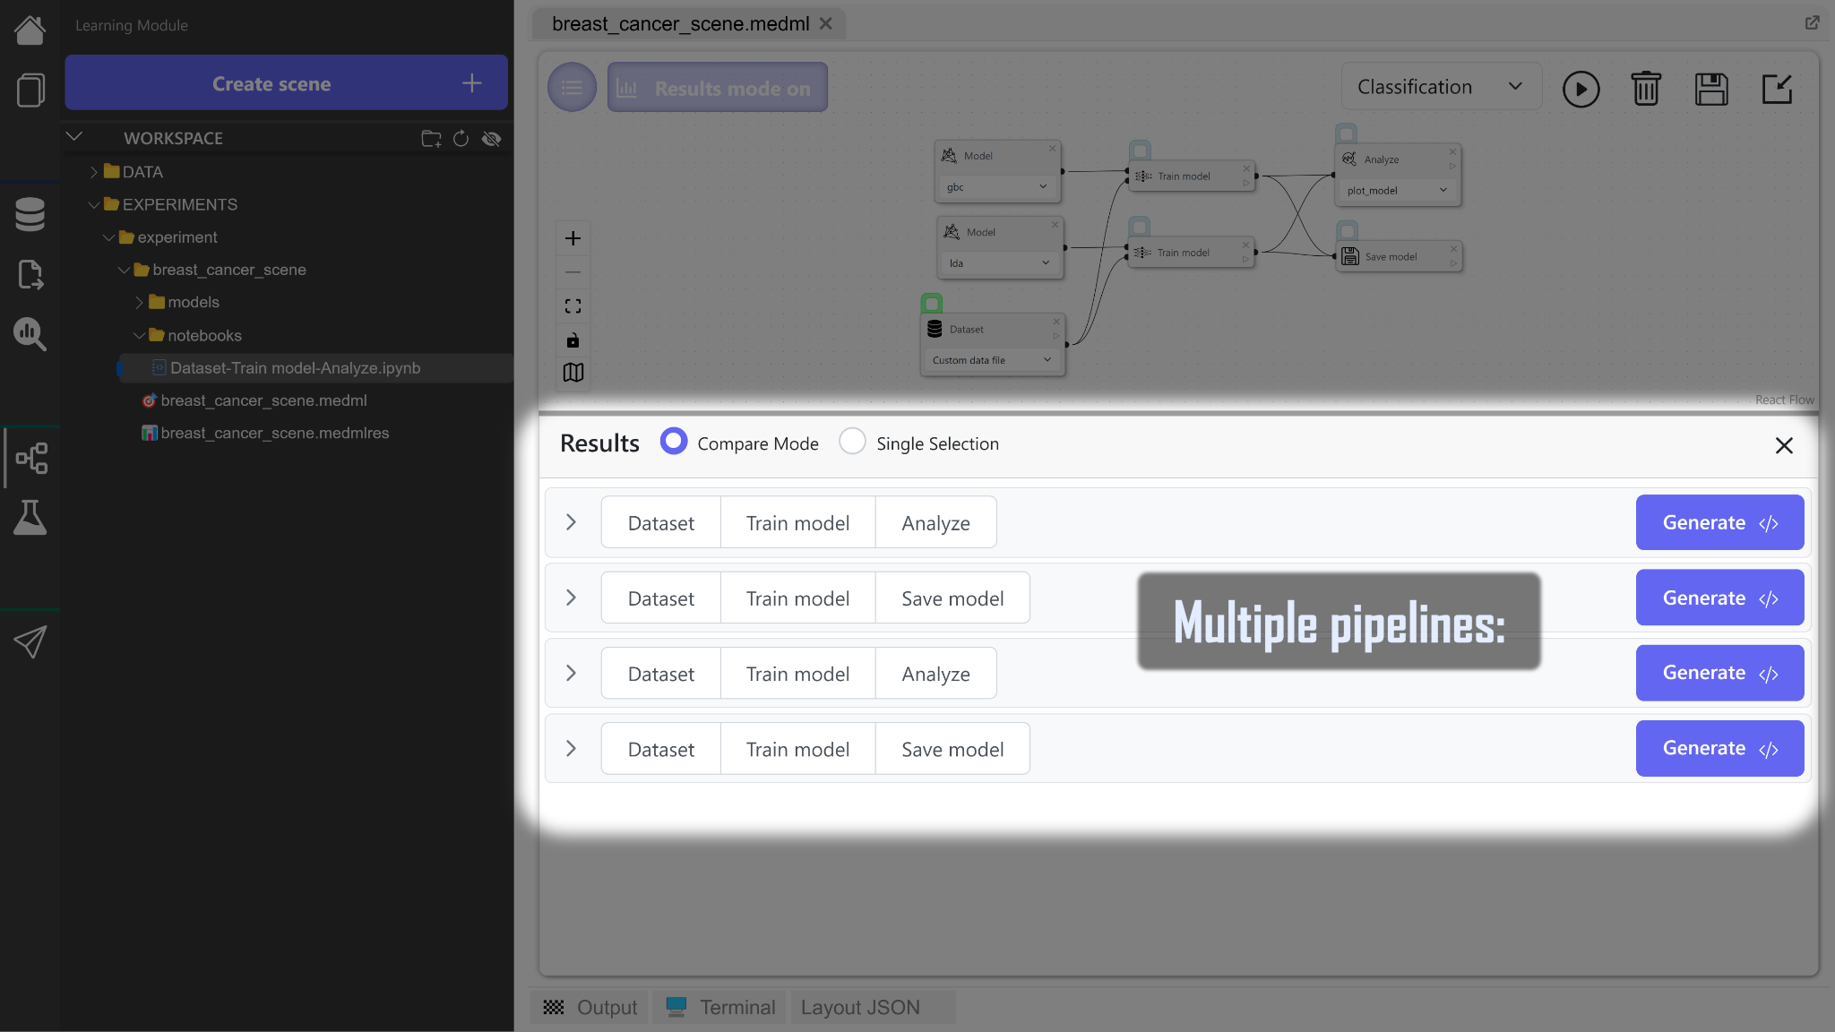Click the fit view icon on canvas

point(573,306)
